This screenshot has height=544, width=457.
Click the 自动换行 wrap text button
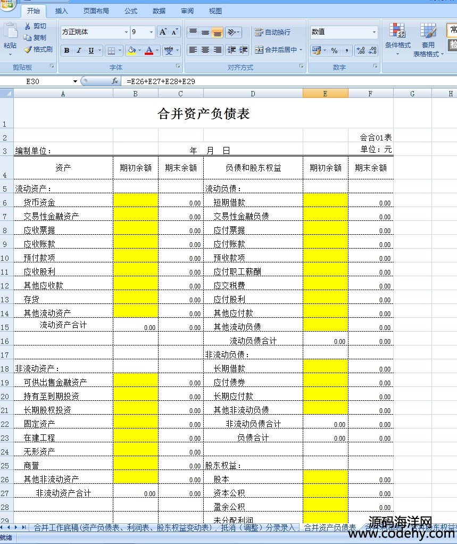coord(273,32)
